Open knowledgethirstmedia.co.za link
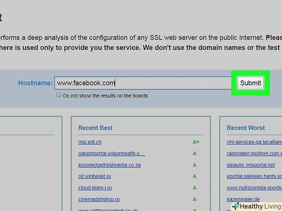282x211 pixels. click(109, 165)
